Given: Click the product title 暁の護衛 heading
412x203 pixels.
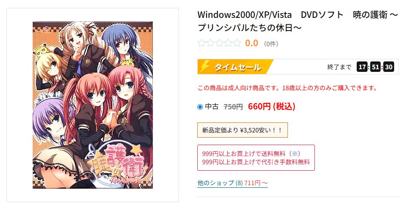Looking at the screenshot, I should coord(298,21).
